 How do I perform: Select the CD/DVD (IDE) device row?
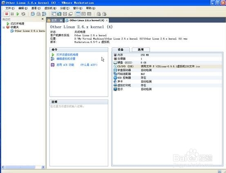pyautogui.click(x=167, y=67)
